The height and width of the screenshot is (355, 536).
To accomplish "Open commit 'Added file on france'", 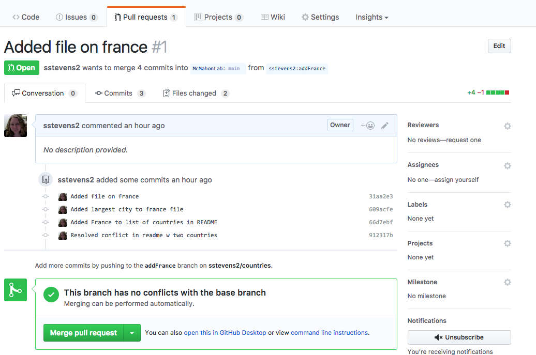I will coord(105,196).
